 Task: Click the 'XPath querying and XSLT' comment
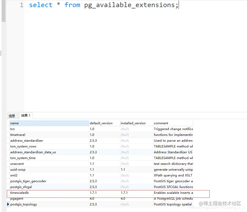pyautogui.click(x=173, y=175)
